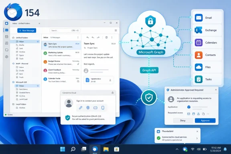This screenshot has width=231, height=154.
Task: Choose the key sign-in method
Action: (81, 108)
